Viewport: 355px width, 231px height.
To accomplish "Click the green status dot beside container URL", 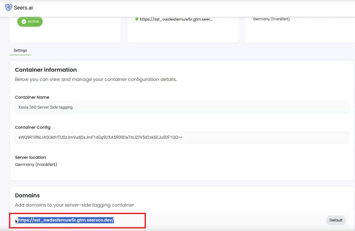I will pos(137,19).
